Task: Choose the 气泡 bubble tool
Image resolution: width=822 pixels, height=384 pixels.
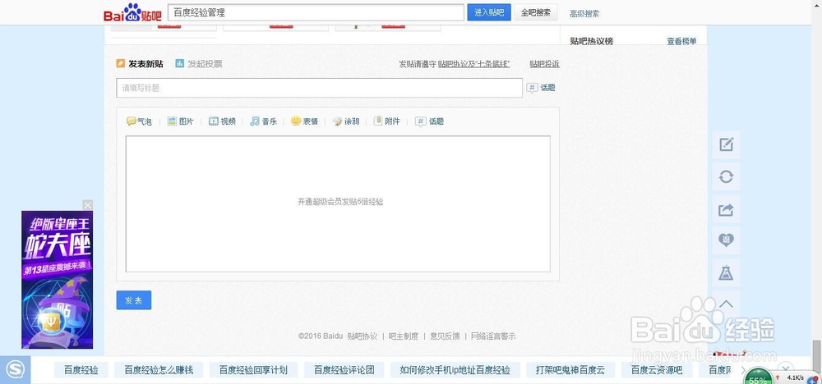Action: point(139,121)
